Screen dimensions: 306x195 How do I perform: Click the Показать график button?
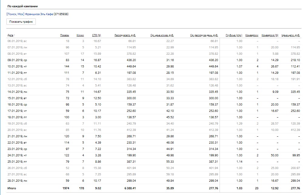pos(21,22)
